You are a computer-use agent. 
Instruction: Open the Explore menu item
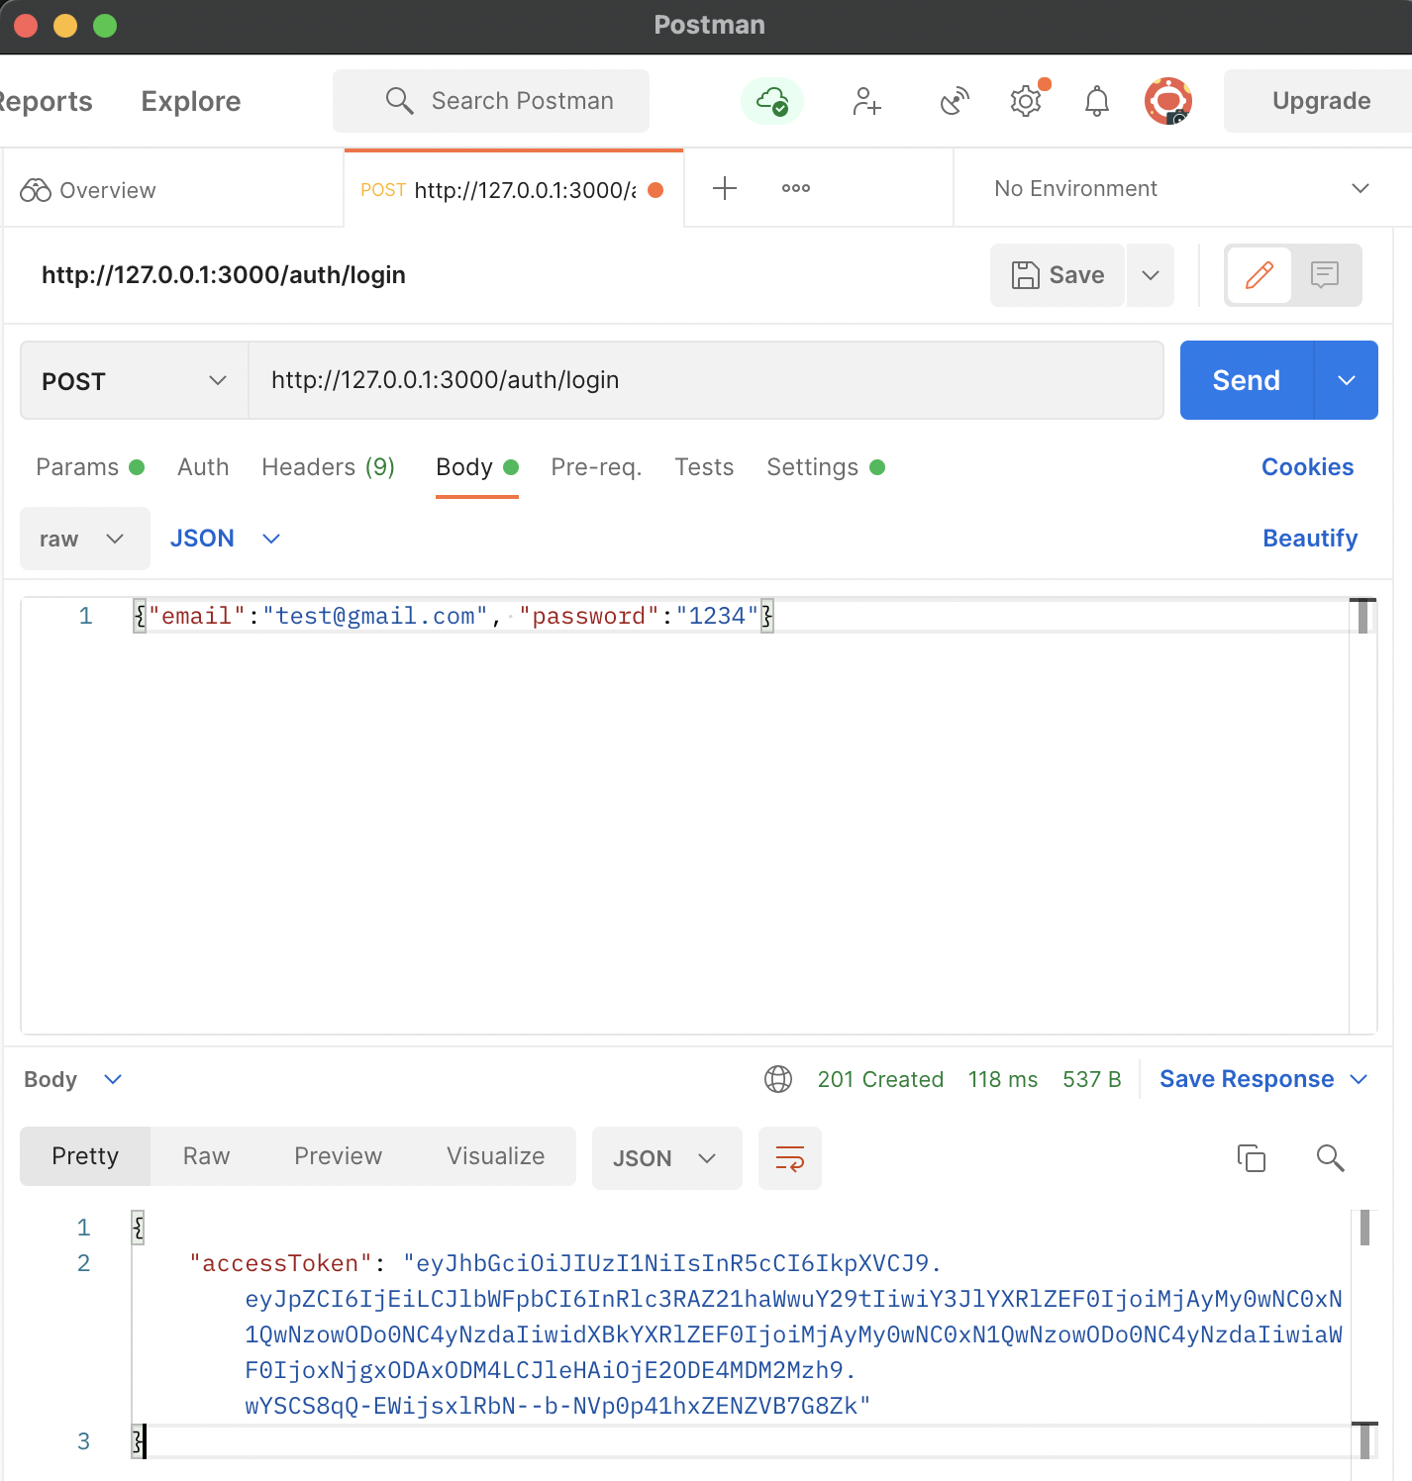[x=191, y=101]
